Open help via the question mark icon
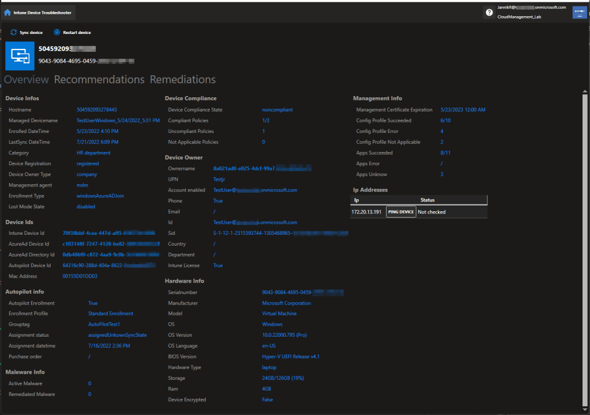 [x=489, y=13]
